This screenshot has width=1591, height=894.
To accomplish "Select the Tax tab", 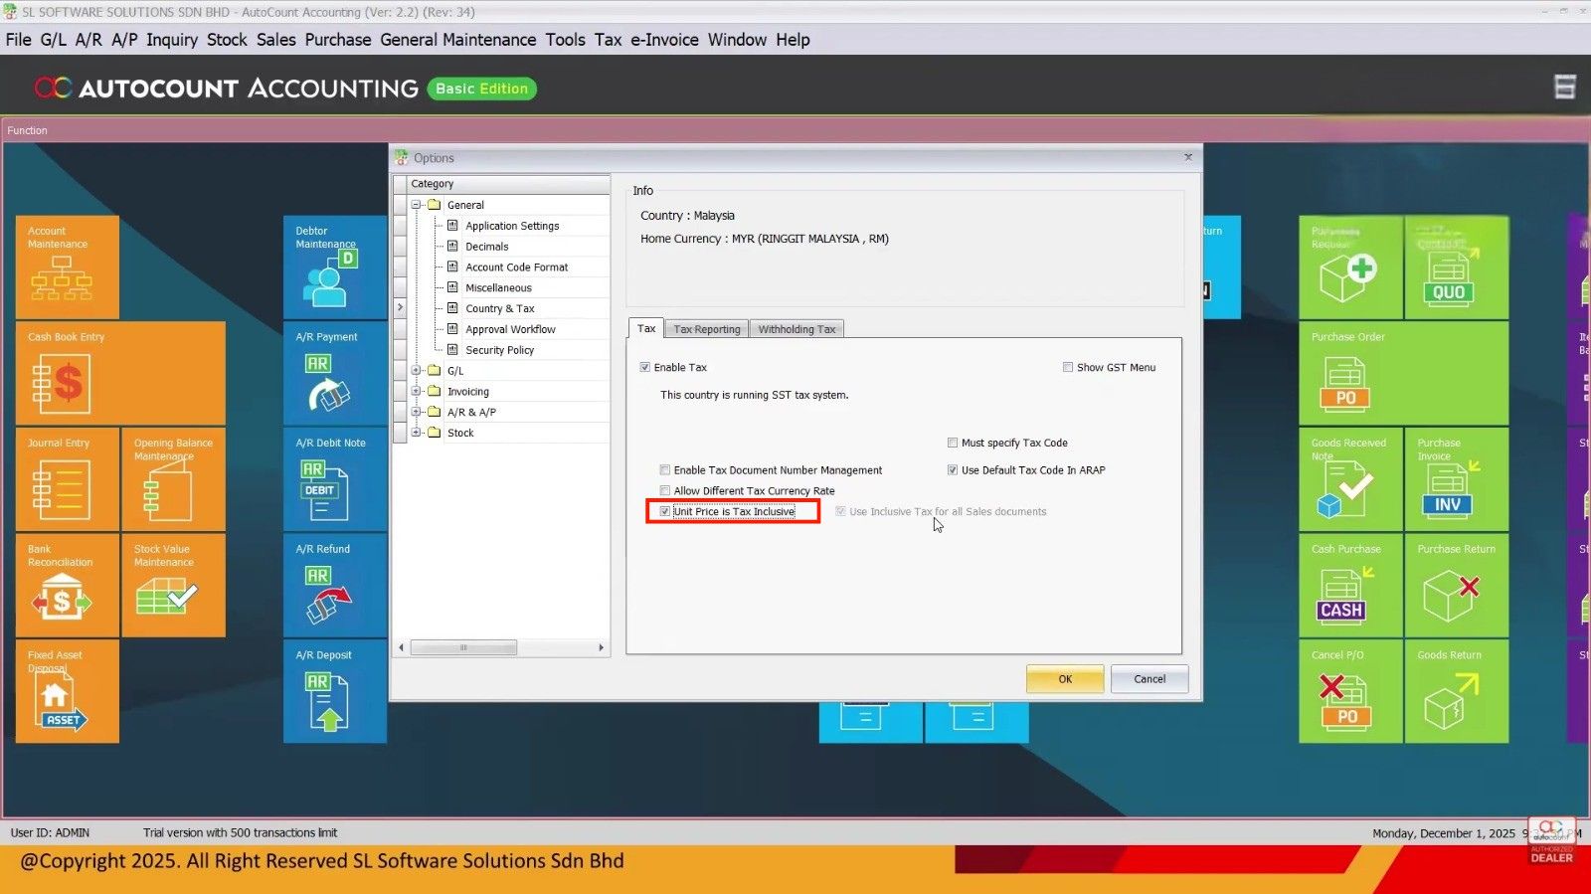I will point(646,328).
